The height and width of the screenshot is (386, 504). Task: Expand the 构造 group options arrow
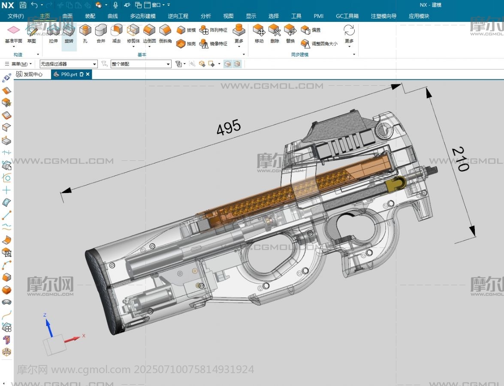tap(38, 54)
